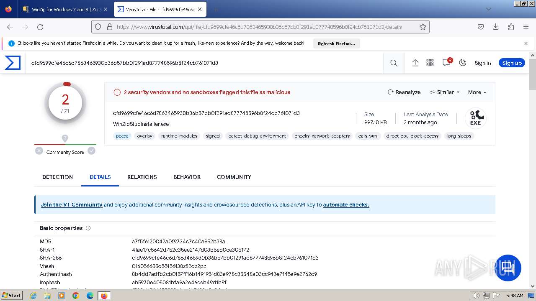The width and height of the screenshot is (536, 301).
Task: Click the browser reload icon
Action: 40,27
